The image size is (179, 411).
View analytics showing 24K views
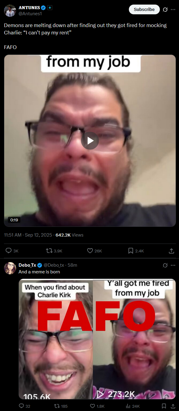133,406
